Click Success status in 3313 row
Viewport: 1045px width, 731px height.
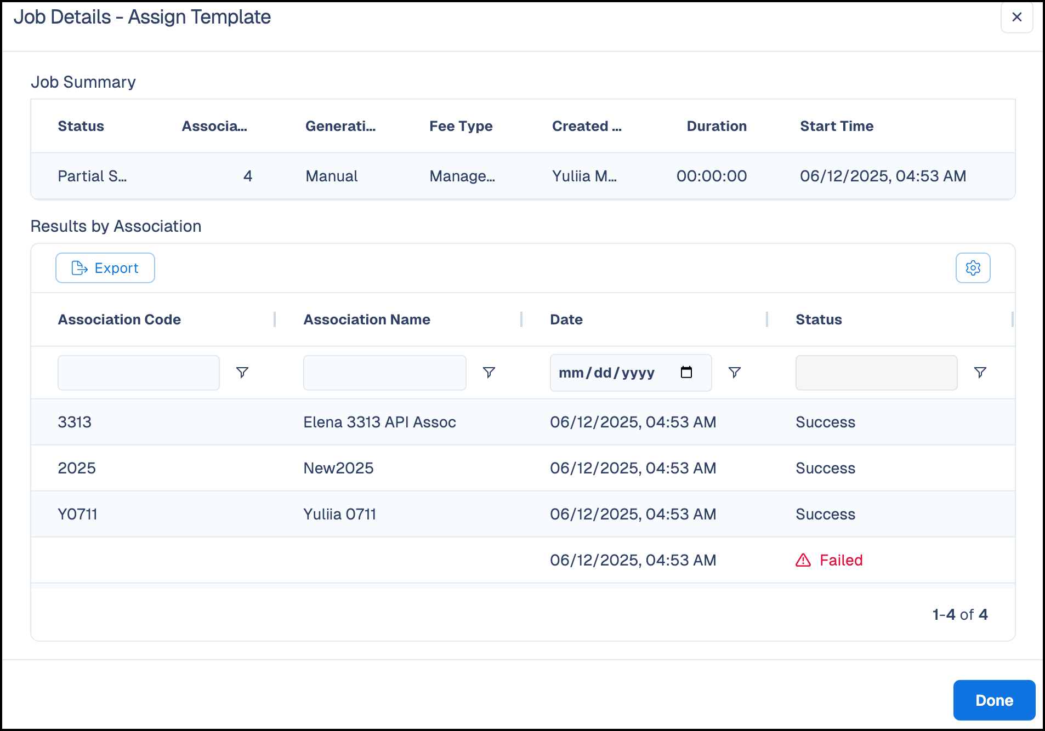coord(825,422)
